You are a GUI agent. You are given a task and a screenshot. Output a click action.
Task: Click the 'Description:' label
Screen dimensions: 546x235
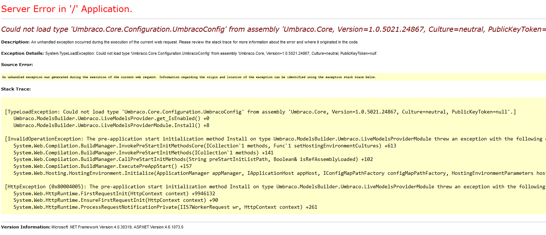click(15, 42)
